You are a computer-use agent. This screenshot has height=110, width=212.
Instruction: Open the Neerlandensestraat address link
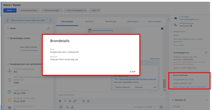138,79
